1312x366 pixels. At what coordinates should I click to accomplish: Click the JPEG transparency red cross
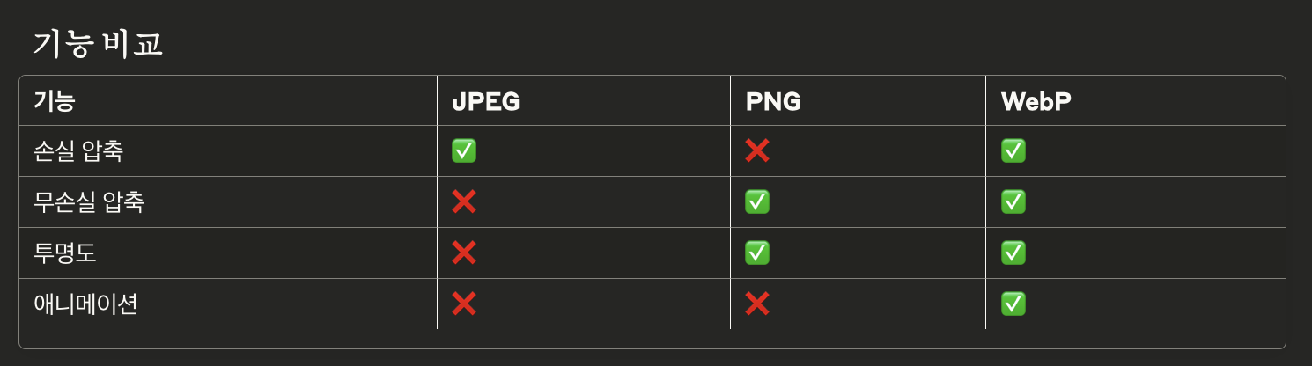click(x=464, y=253)
